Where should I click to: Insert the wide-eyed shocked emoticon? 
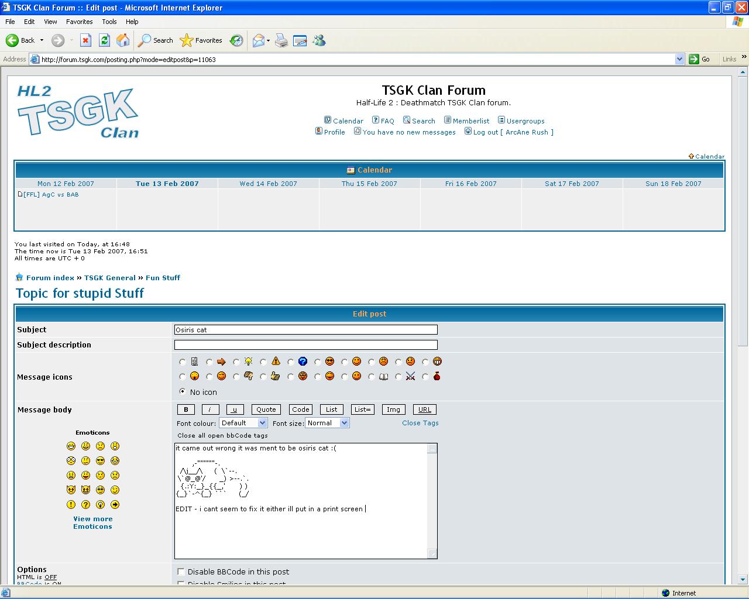(x=71, y=460)
